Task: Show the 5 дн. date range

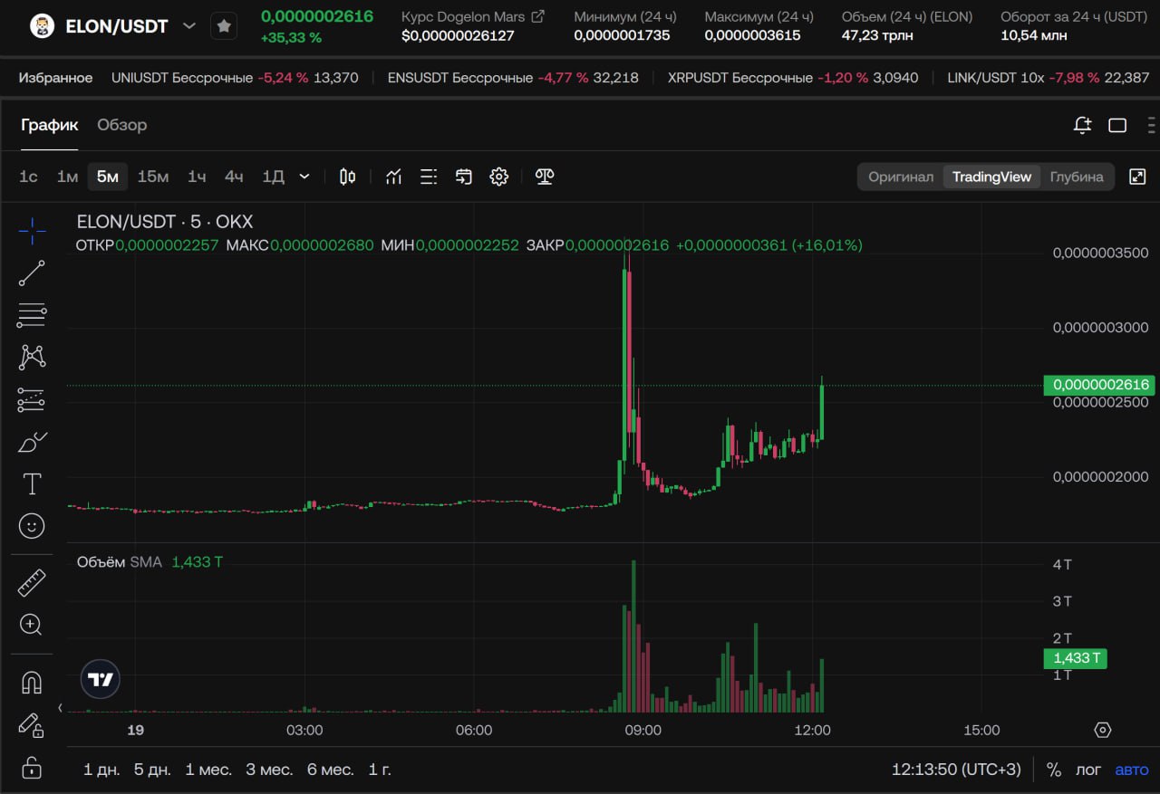Action: 152,770
